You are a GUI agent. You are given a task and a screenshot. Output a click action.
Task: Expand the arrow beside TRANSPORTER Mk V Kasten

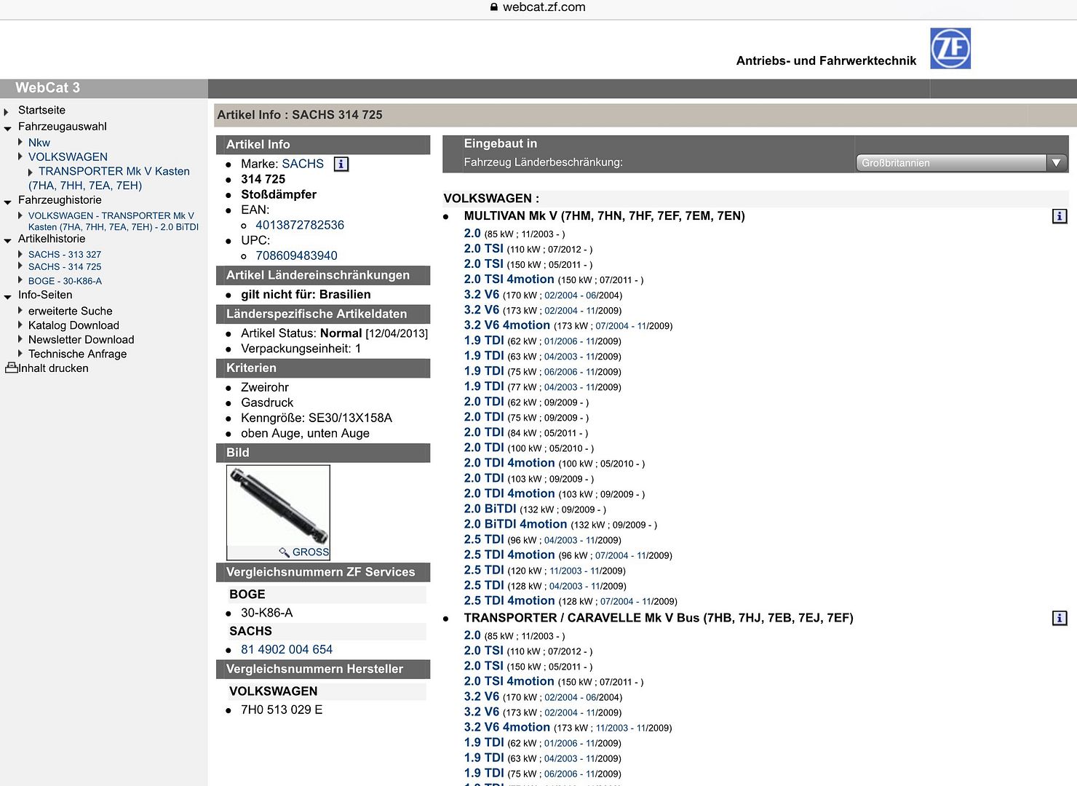click(31, 172)
